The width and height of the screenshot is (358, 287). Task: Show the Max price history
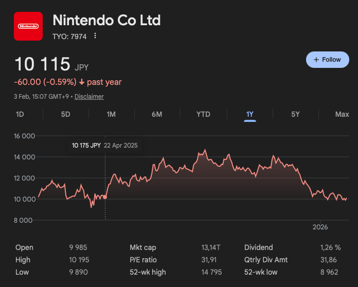pos(342,114)
